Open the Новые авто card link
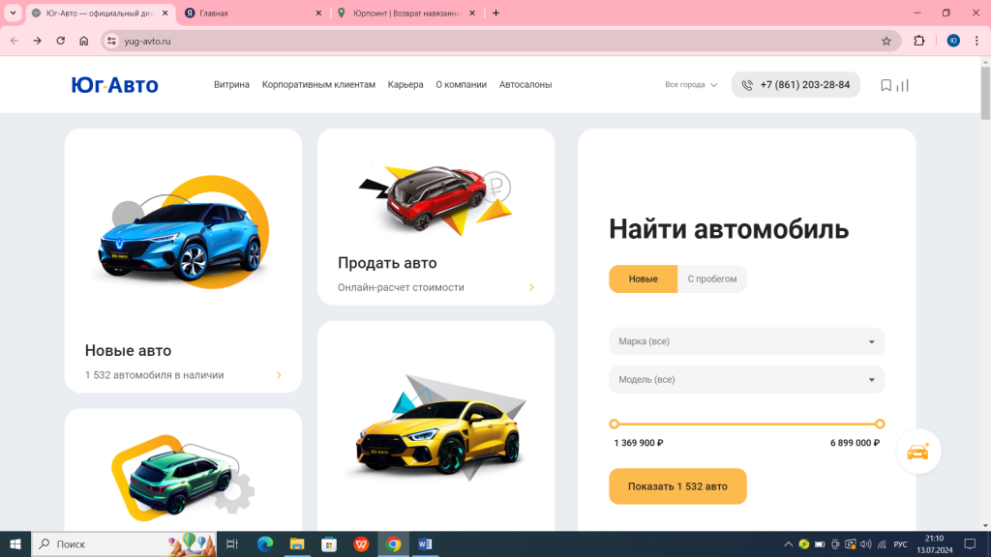The height and width of the screenshot is (557, 991). [x=183, y=261]
